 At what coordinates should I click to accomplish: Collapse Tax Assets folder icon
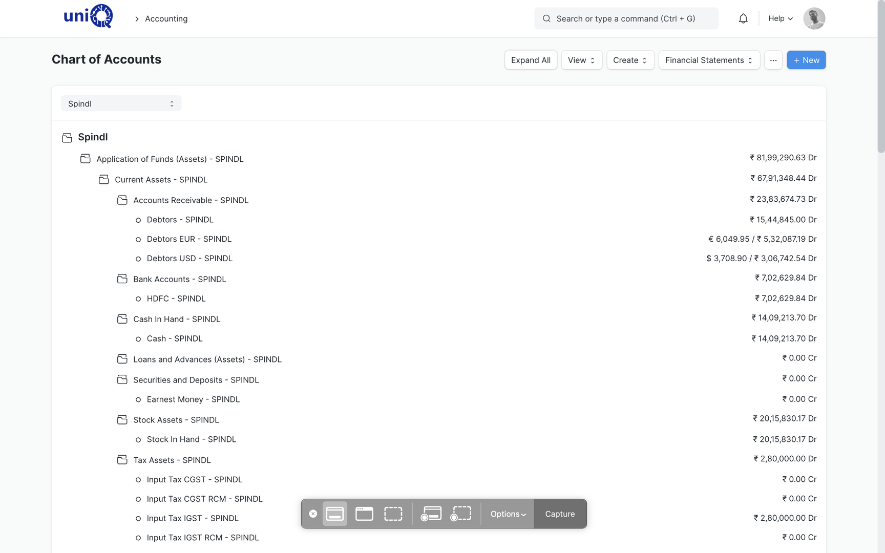122,460
